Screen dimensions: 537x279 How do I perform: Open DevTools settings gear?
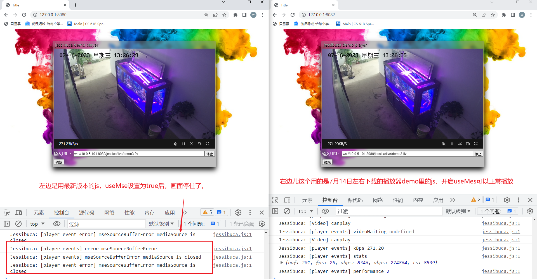tap(238, 212)
